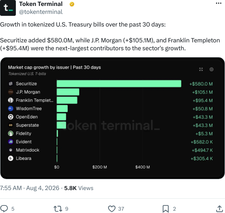Viewport: 225px width, 213px height.
Task: Like the tweet with heart icon
Action: tap(112, 209)
